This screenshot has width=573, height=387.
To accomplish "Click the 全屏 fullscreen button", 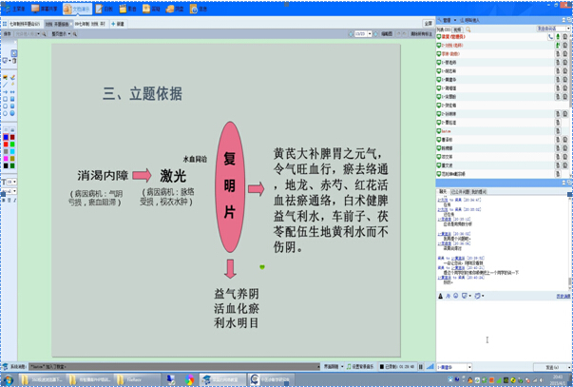I will (428, 22).
